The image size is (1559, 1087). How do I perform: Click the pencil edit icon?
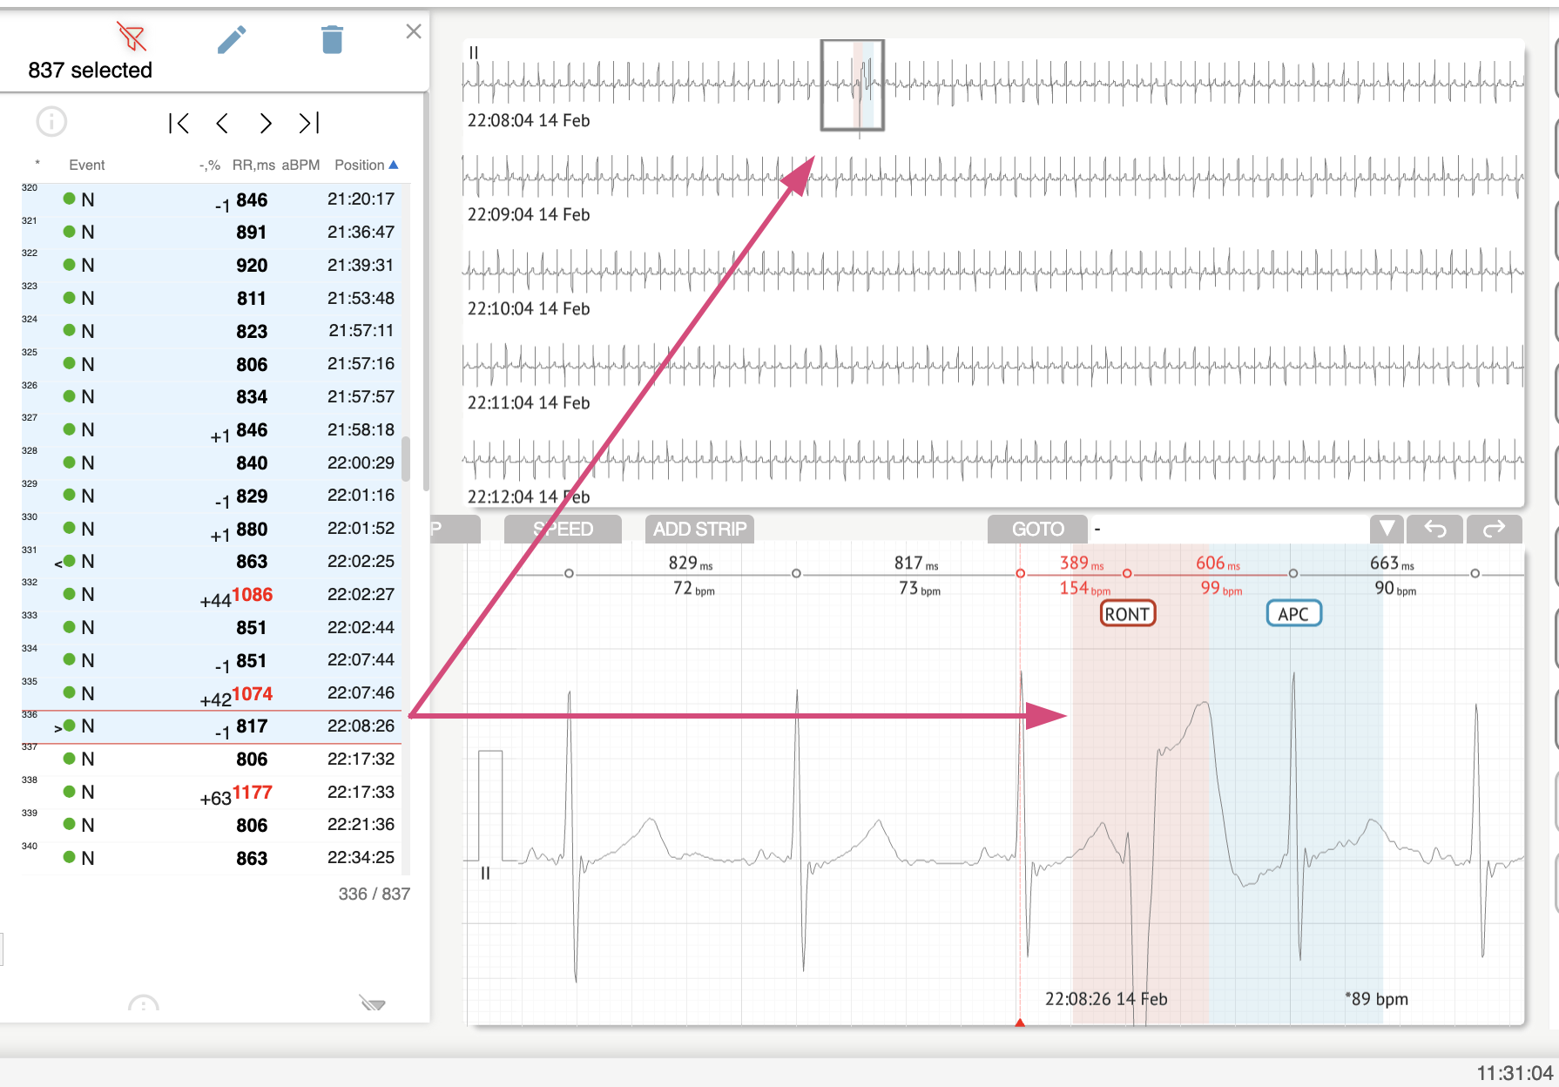[232, 39]
